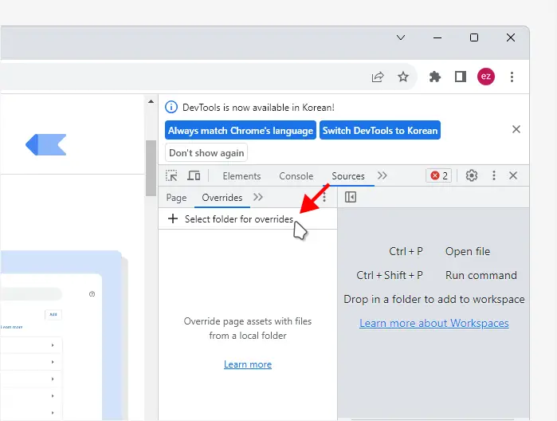
Task: Open the navigator pane three-dot menu
Action: pyautogui.click(x=324, y=198)
